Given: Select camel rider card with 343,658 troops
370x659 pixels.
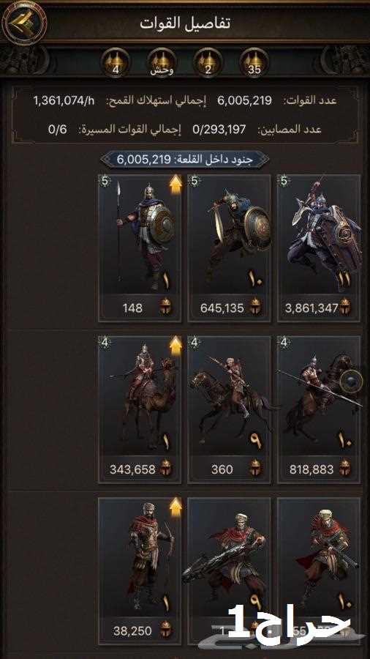Looking at the screenshot, I should 140,410.
